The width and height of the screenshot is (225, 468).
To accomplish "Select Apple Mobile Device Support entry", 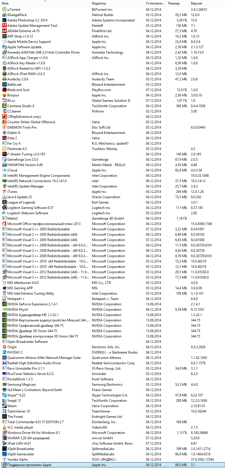I will 29,41.
